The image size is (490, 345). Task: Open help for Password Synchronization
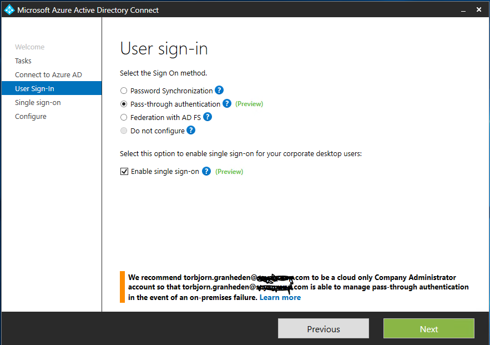pyautogui.click(x=219, y=91)
